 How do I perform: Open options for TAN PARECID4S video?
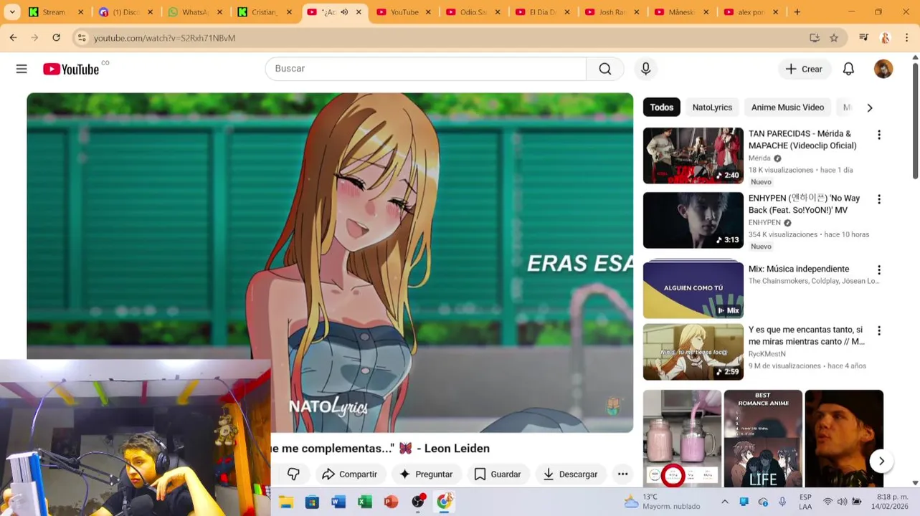878,135
